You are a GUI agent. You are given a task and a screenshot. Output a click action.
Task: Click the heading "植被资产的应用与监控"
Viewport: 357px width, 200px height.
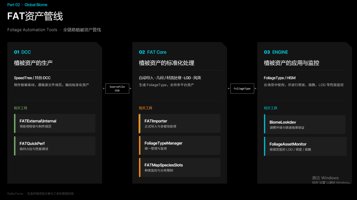(292, 63)
